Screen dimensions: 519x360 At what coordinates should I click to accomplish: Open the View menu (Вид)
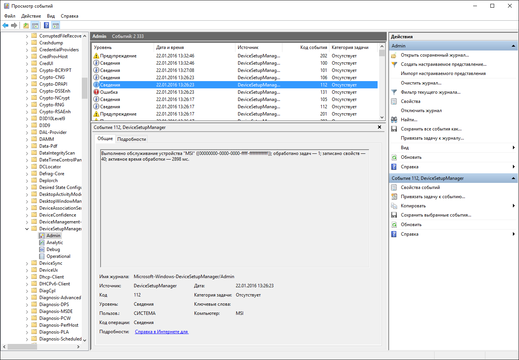point(51,16)
